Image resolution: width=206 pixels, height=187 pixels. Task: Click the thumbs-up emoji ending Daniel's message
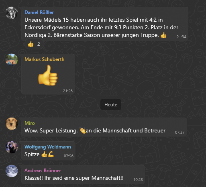pos(163,35)
